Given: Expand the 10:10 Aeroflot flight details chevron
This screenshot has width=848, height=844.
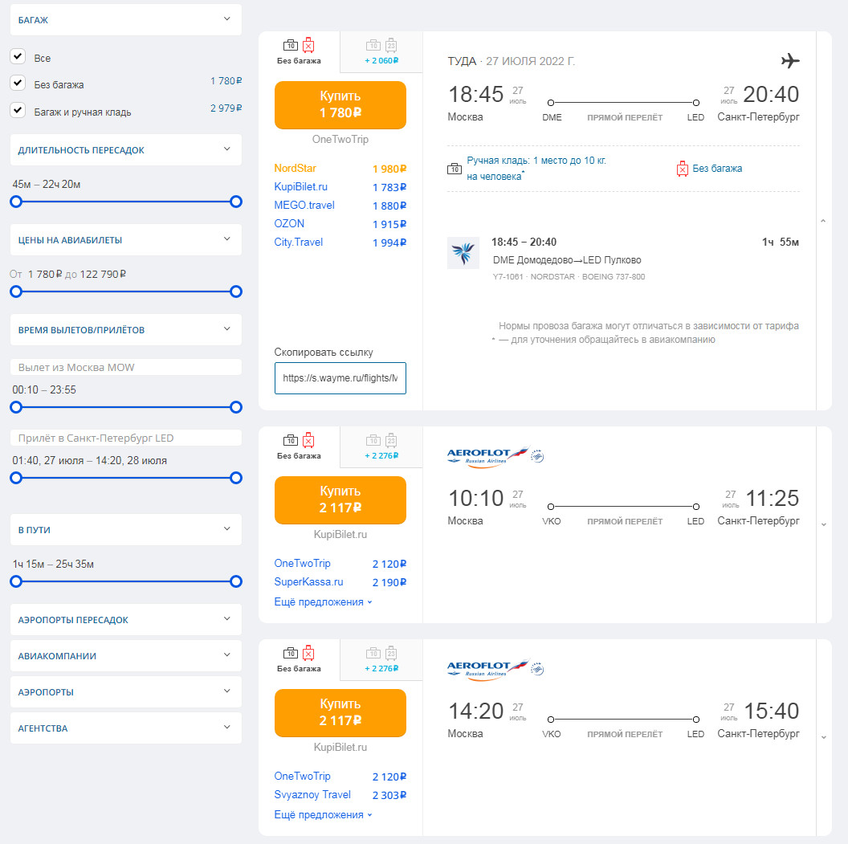Looking at the screenshot, I should click(823, 524).
